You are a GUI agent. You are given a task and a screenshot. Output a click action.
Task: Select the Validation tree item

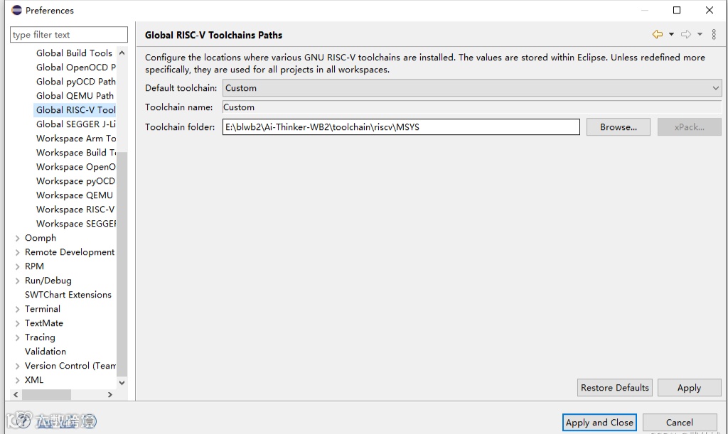click(45, 352)
